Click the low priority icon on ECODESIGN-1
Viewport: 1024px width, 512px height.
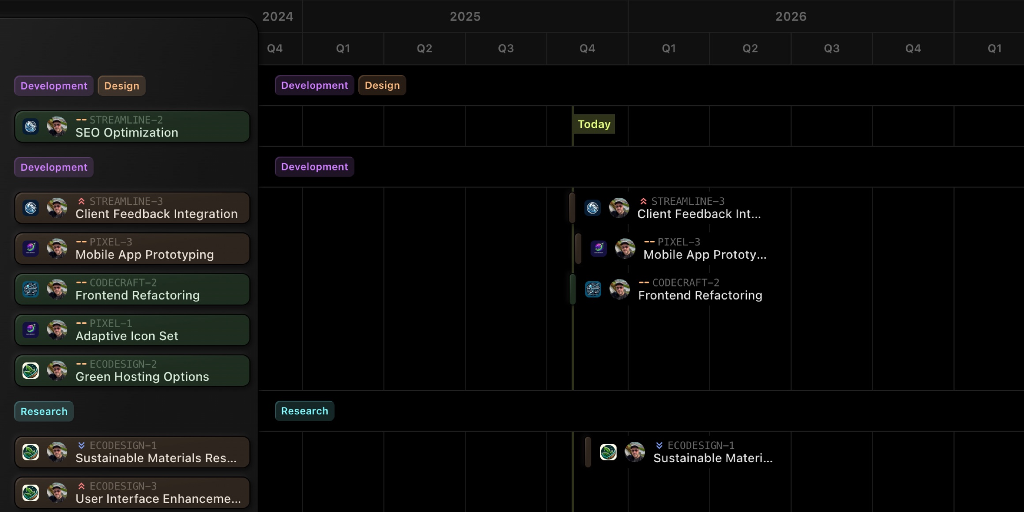pyautogui.click(x=82, y=446)
